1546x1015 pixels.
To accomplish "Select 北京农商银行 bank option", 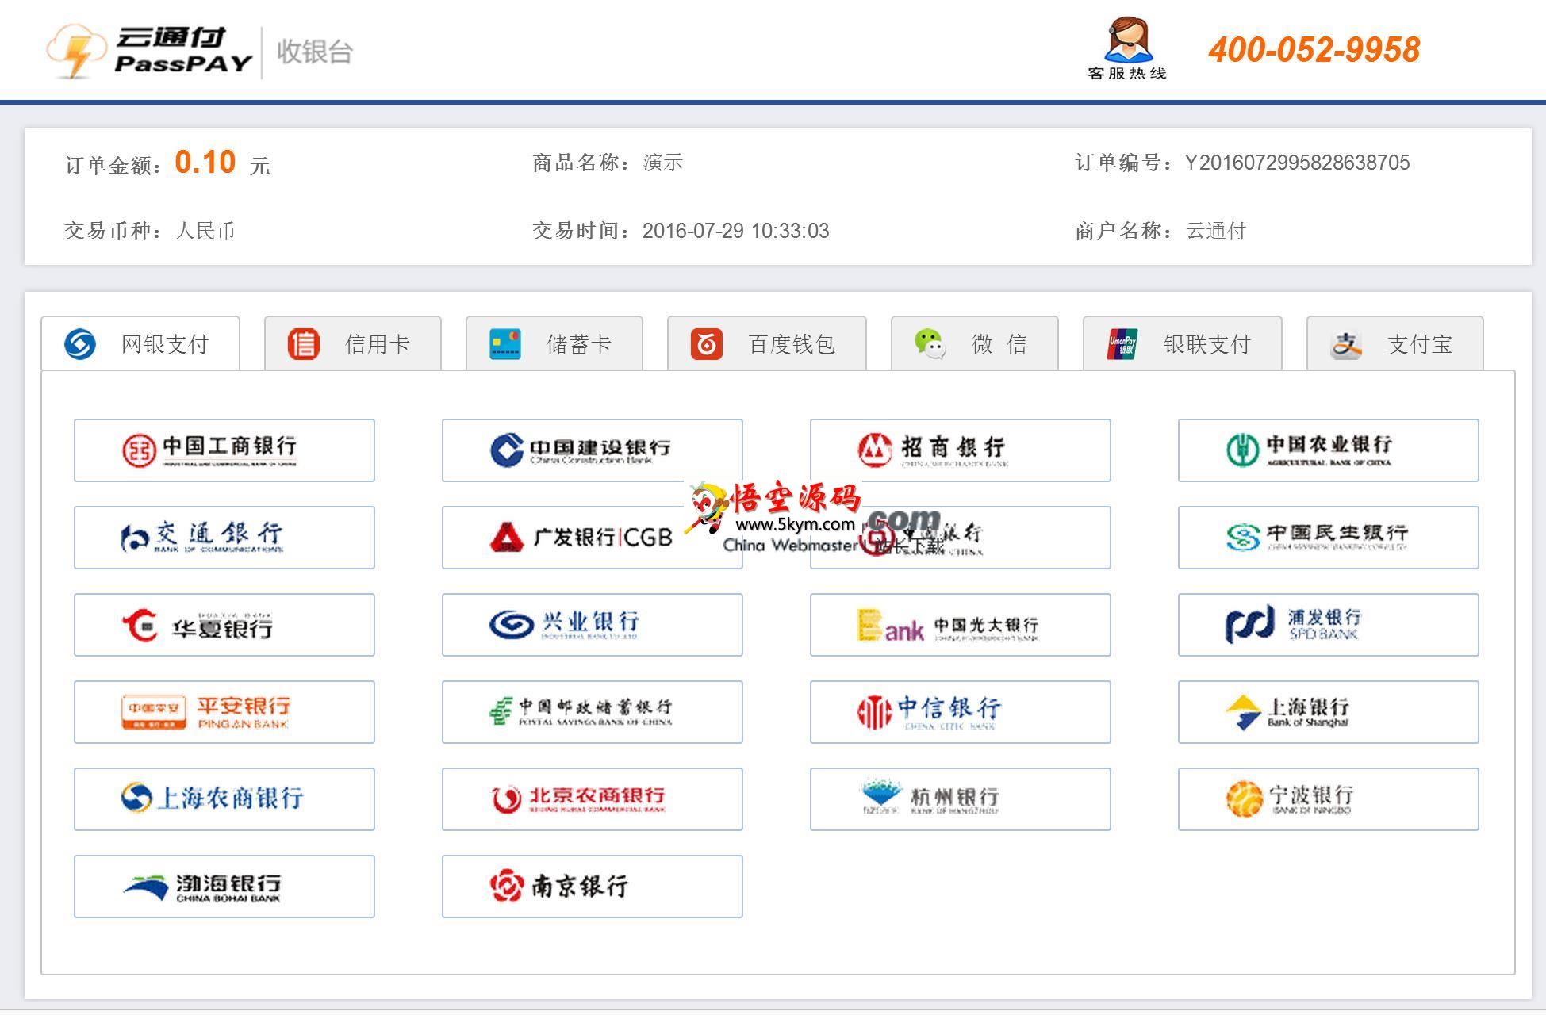I will coord(593,799).
